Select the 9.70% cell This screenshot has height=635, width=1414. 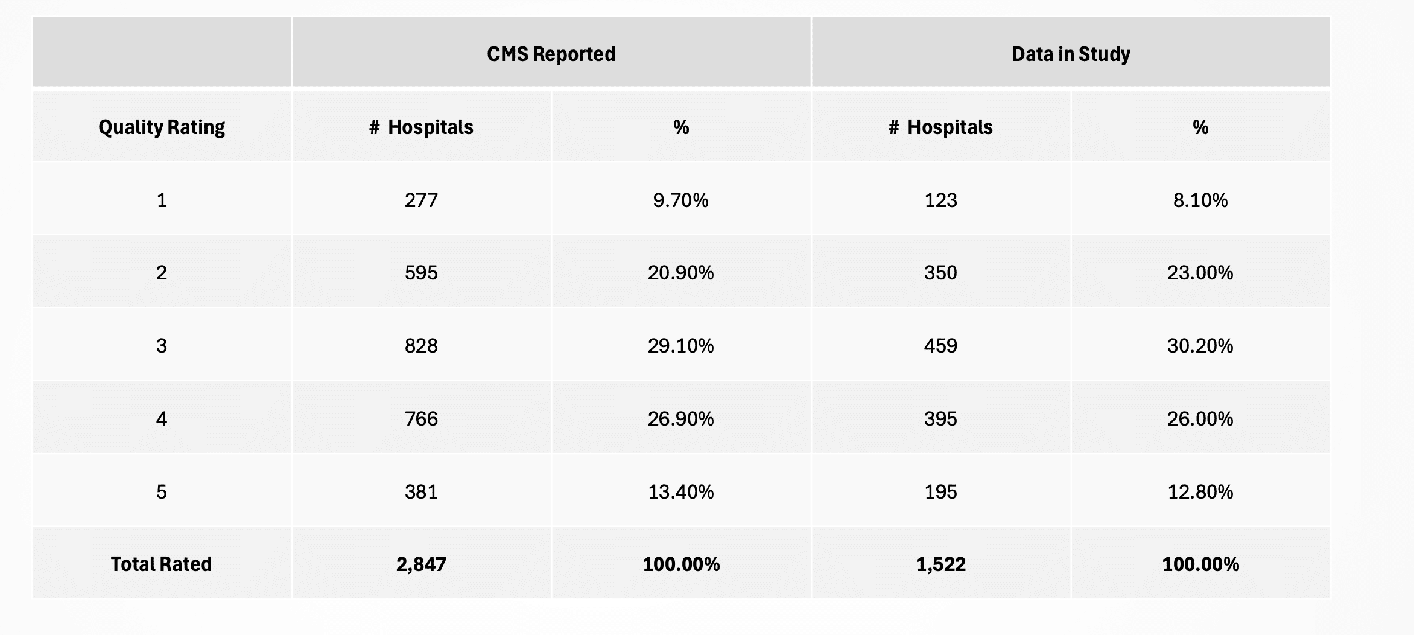[x=680, y=200]
